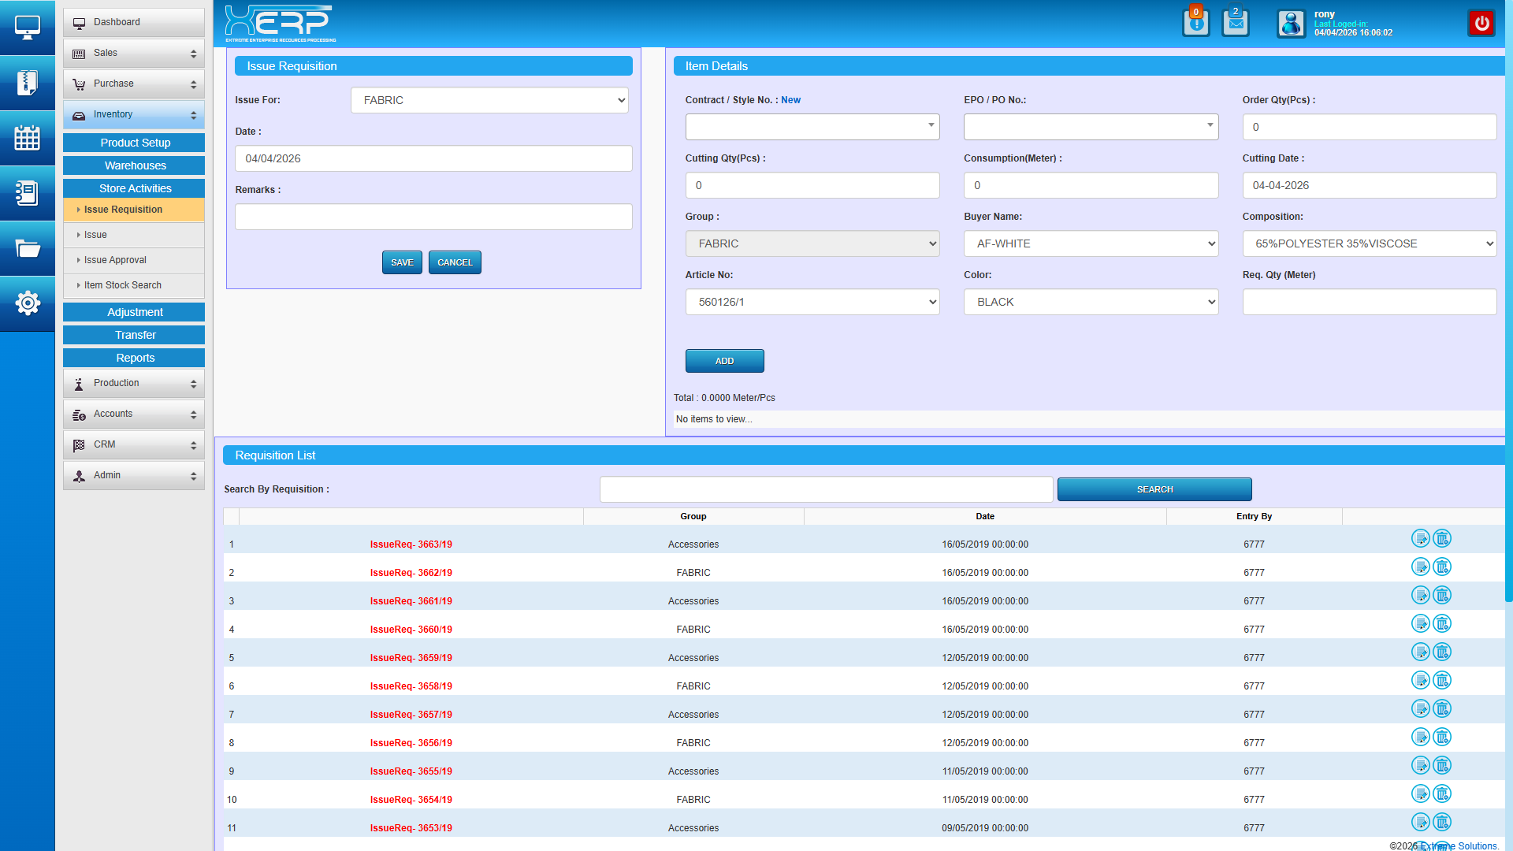
Task: Click delete icon for IssueReq- 3662/19
Action: (1442, 567)
